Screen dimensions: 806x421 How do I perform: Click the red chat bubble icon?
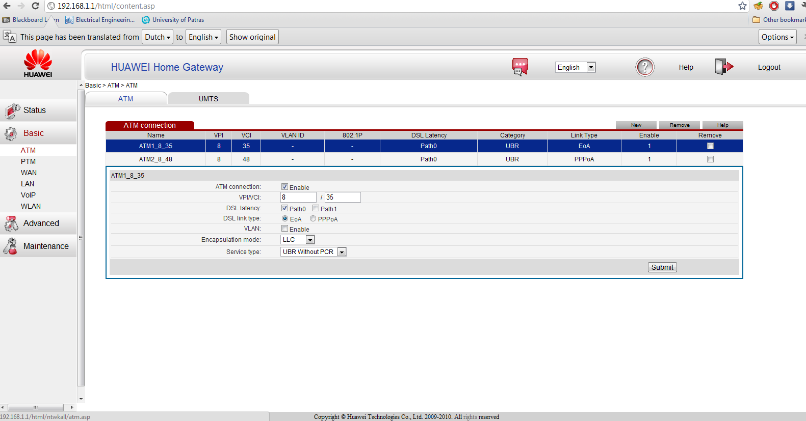[x=520, y=67]
